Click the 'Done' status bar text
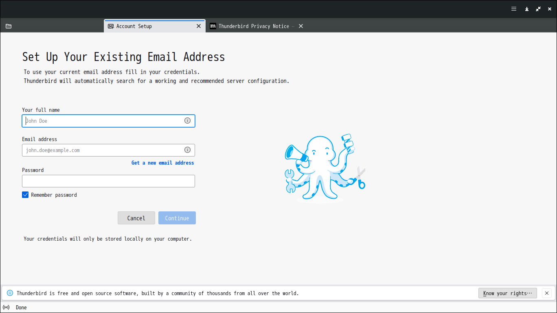Image resolution: width=557 pixels, height=313 pixels. pos(21,307)
